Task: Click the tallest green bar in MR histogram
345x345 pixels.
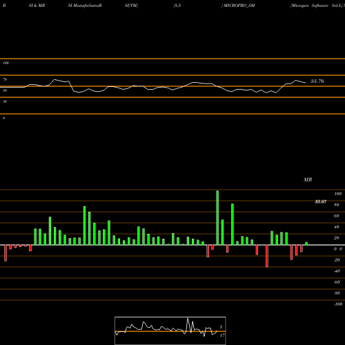Action: (x=217, y=217)
